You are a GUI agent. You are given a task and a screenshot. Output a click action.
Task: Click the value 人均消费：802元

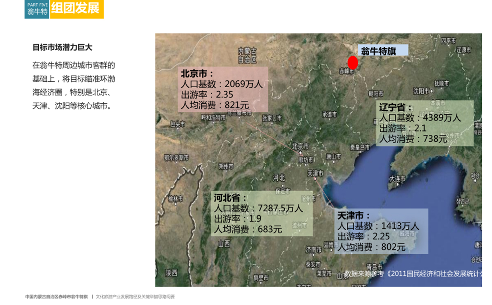click(x=372, y=247)
